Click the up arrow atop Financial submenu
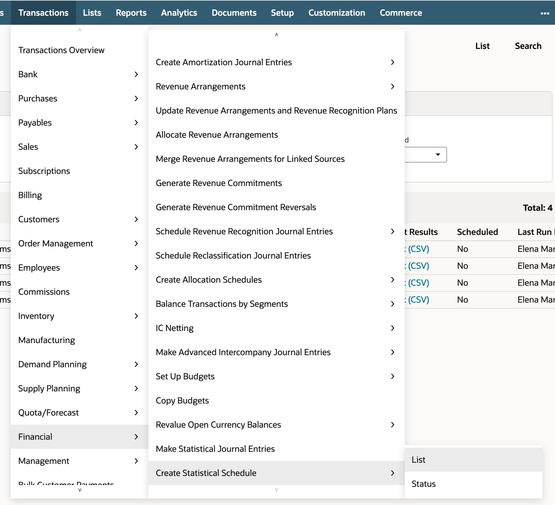The image size is (555, 505). click(276, 34)
